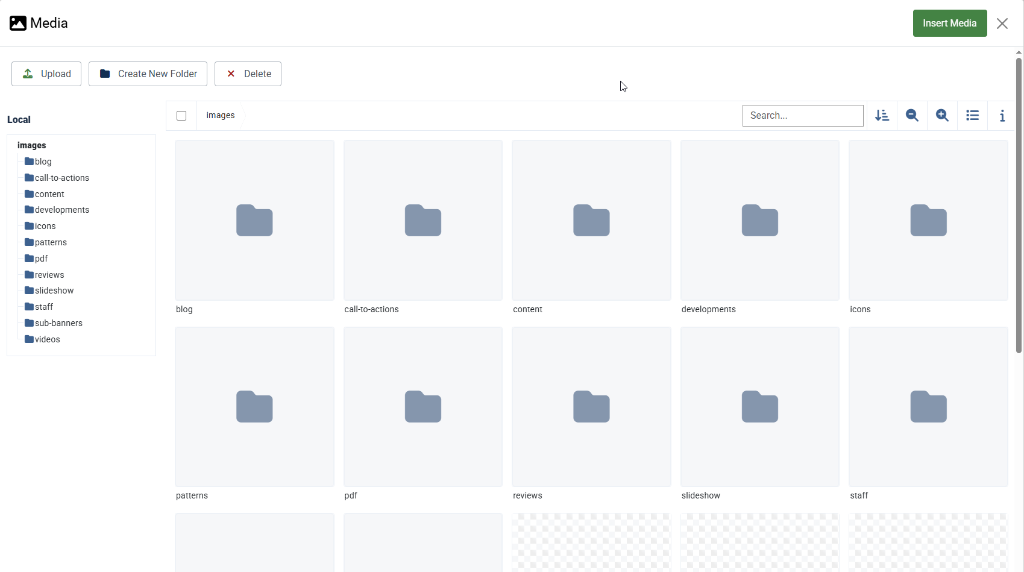The width and height of the screenshot is (1024, 572).
Task: Select the images root in Local tree
Action: [32, 145]
